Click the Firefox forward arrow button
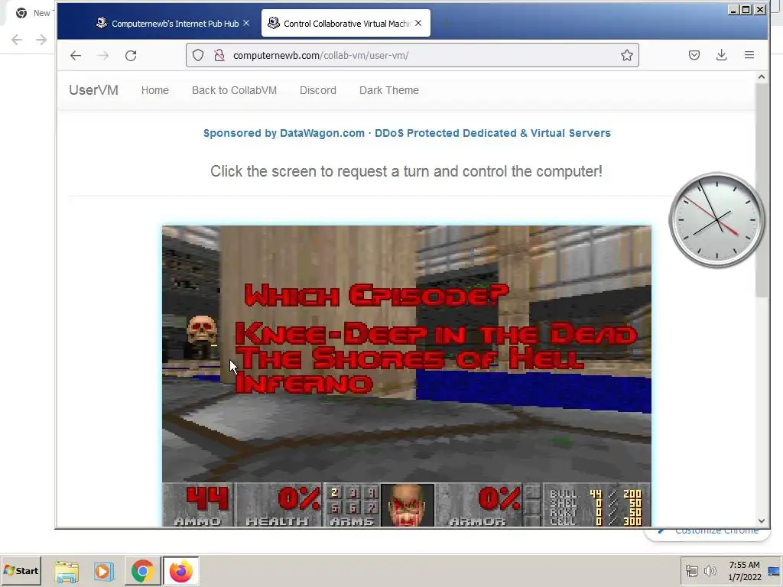 point(103,55)
